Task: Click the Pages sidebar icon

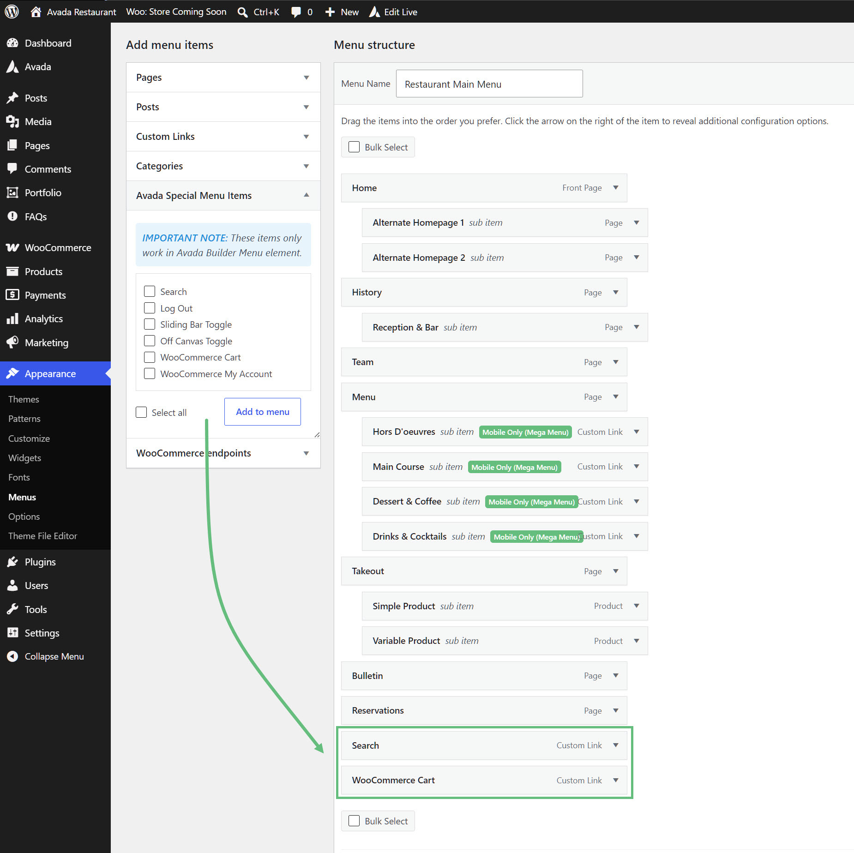Action: (12, 145)
